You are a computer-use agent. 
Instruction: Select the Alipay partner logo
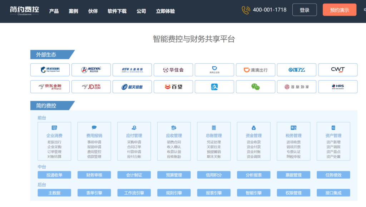tap(214, 87)
